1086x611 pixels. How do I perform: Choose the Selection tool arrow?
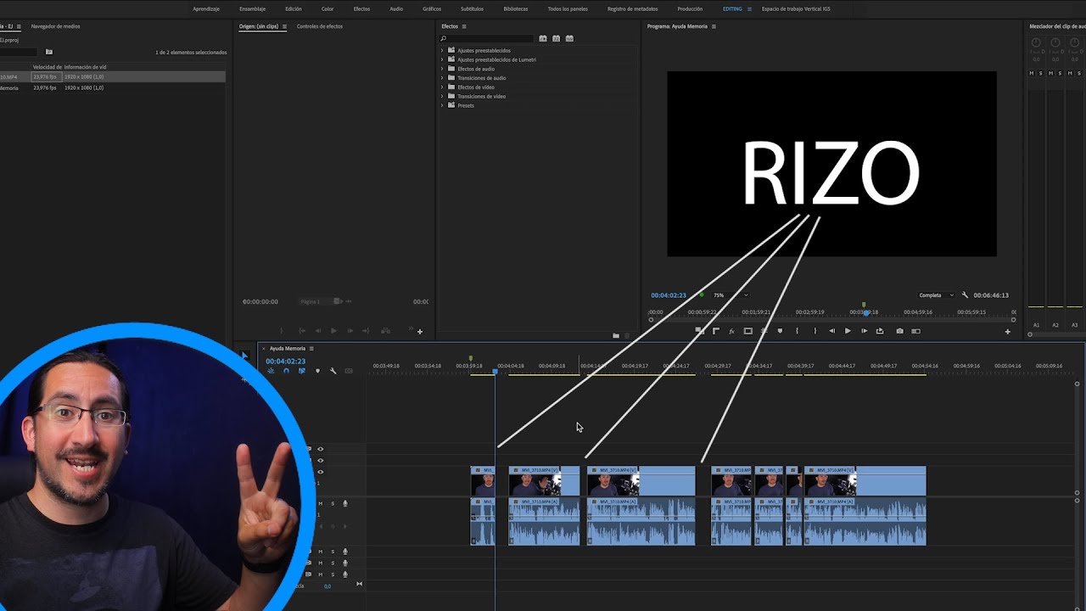point(245,356)
